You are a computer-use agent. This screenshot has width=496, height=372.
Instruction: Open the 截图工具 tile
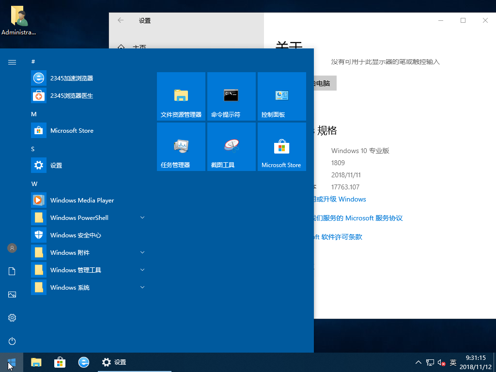pyautogui.click(x=231, y=147)
